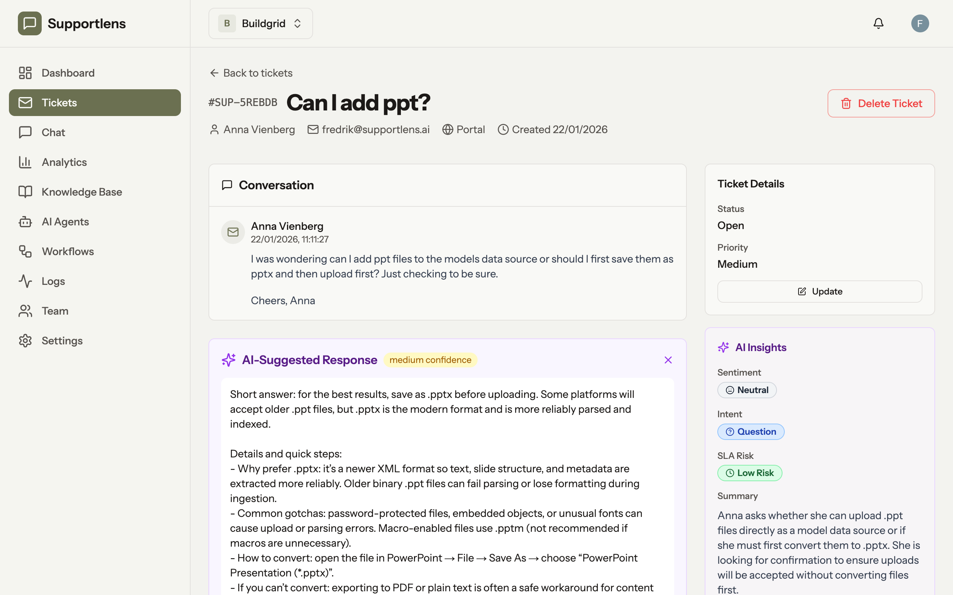Click the Conversation speech bubble icon
This screenshot has width=953, height=595.
227,185
